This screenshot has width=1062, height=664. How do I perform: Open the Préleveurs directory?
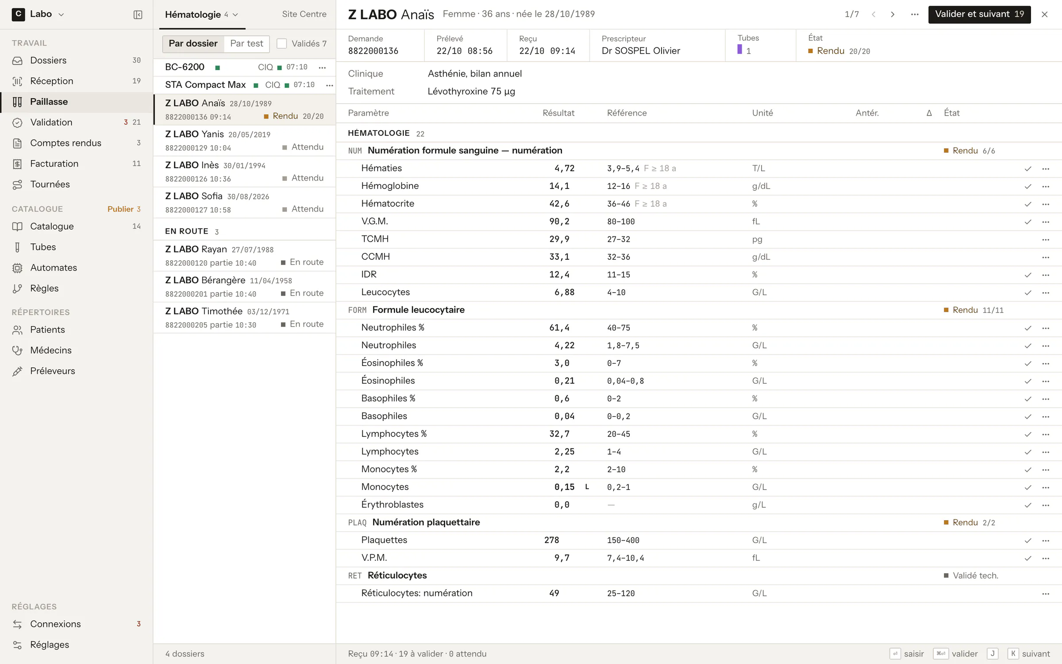point(77,371)
